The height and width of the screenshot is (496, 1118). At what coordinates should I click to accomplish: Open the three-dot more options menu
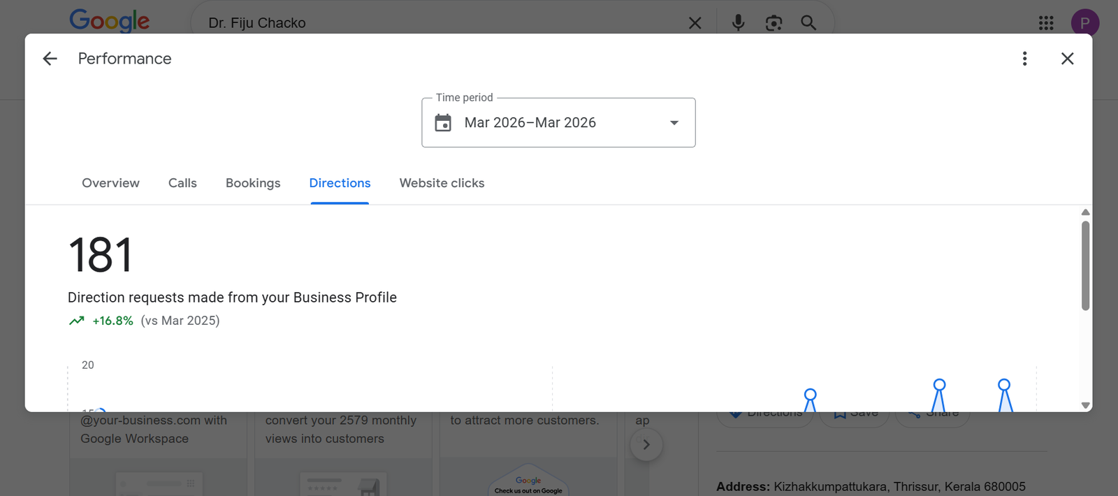pos(1024,59)
